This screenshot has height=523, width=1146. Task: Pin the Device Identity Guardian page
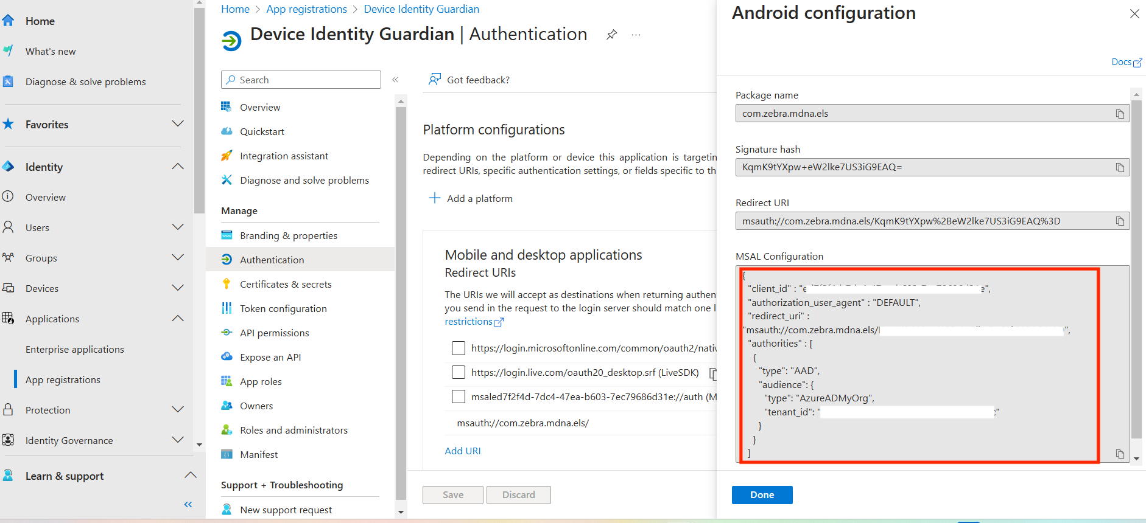pos(611,35)
